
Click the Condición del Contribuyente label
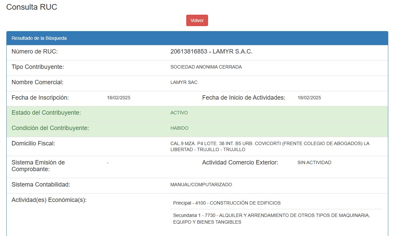[50, 128]
